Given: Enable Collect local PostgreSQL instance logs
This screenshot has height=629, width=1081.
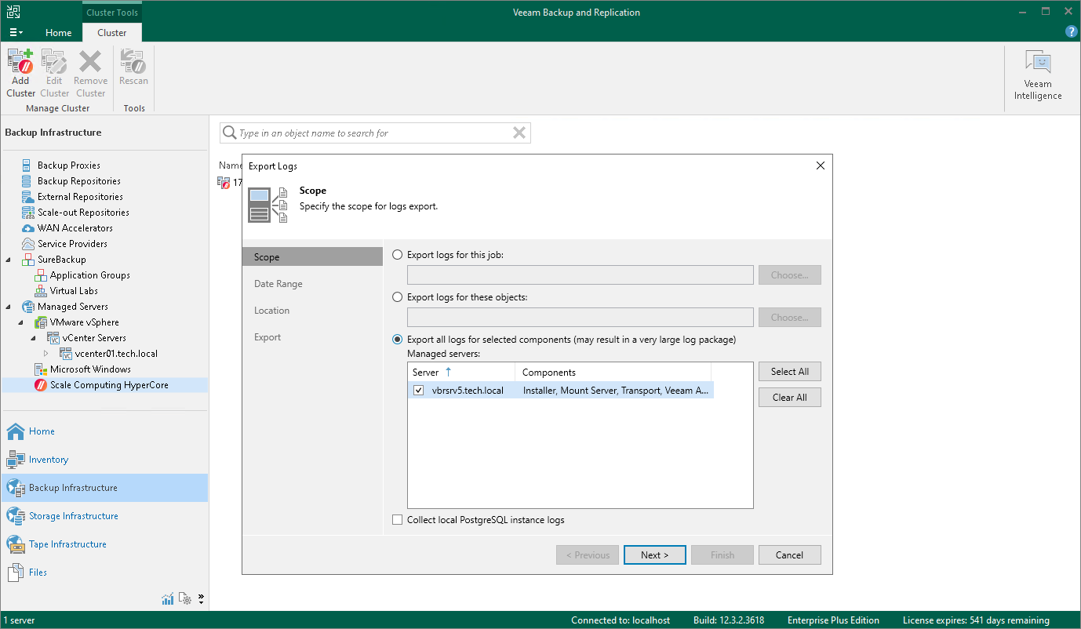Looking at the screenshot, I should point(398,520).
